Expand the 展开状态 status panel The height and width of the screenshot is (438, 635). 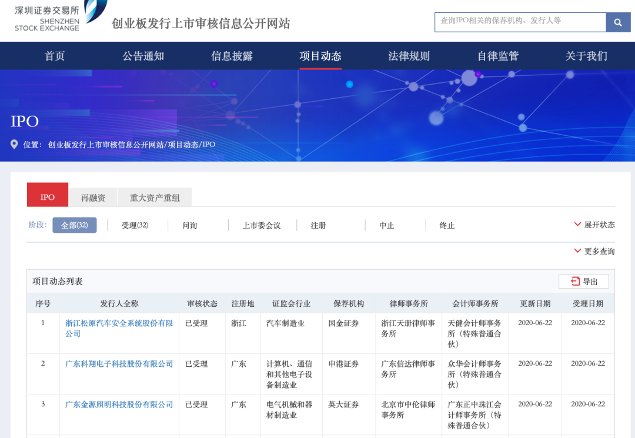[x=594, y=225]
